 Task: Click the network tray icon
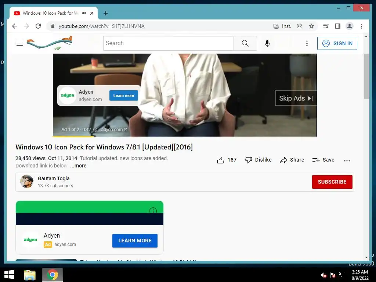click(341, 275)
